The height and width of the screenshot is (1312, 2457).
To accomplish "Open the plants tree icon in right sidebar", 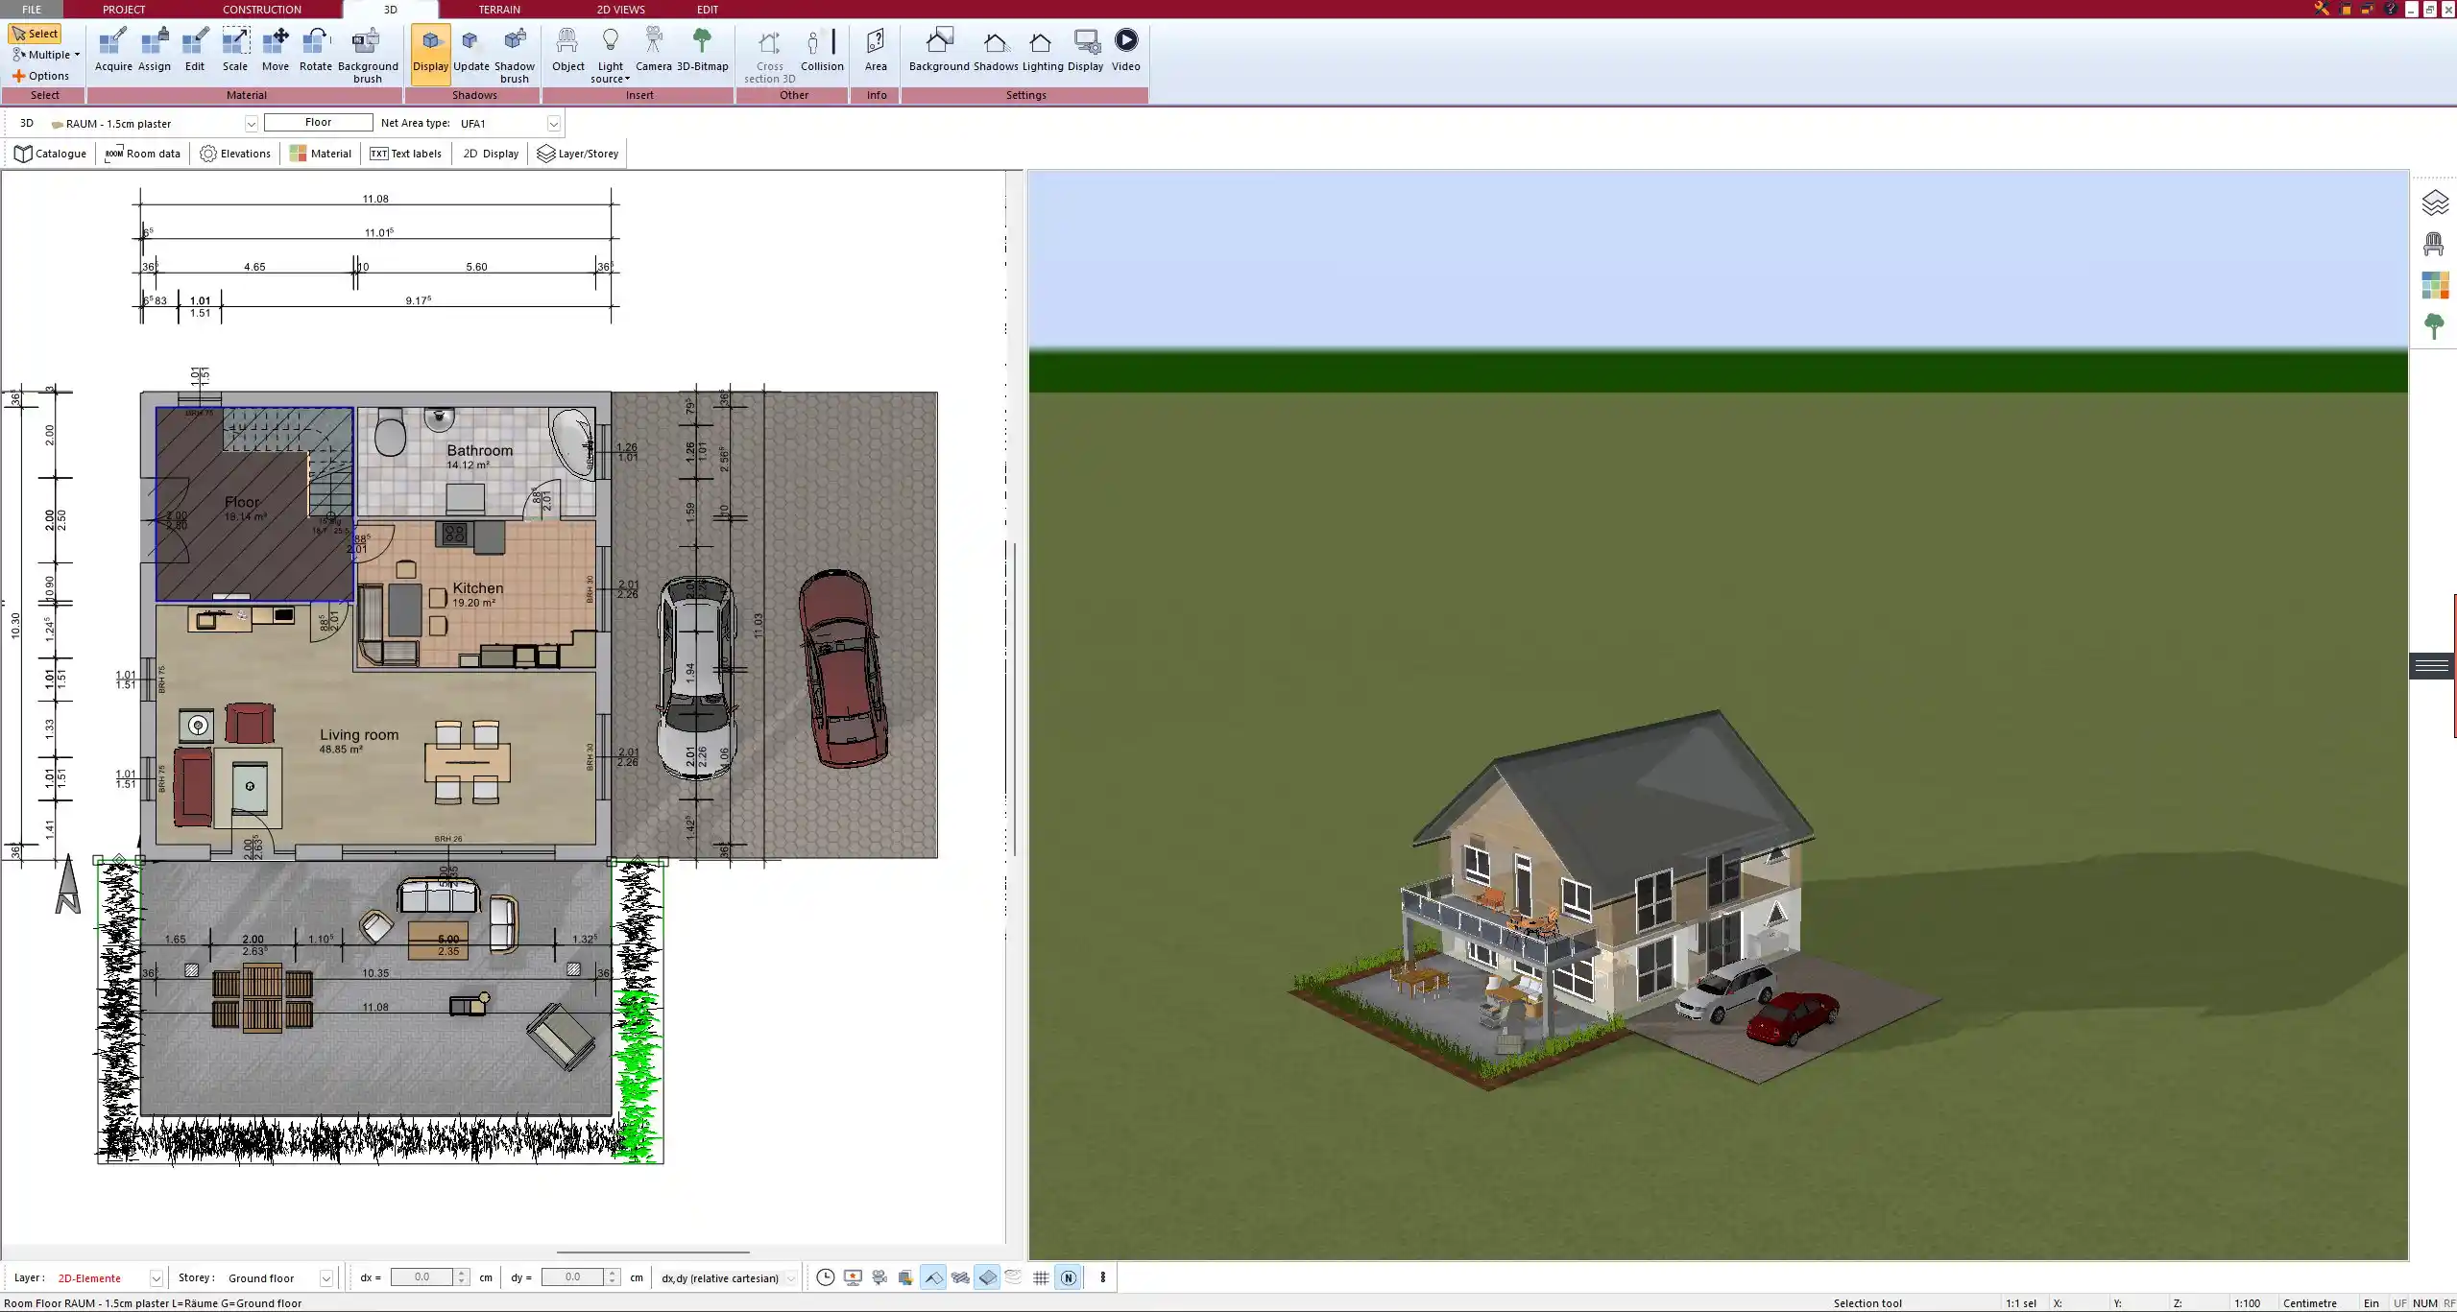I will point(2434,326).
